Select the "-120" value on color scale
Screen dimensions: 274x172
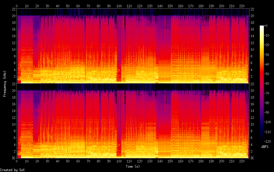coord(267,142)
